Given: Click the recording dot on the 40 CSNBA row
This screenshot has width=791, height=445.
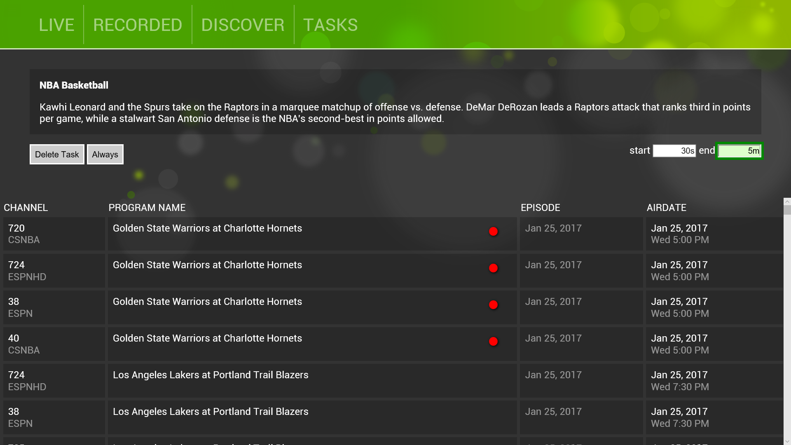Looking at the screenshot, I should point(493,341).
